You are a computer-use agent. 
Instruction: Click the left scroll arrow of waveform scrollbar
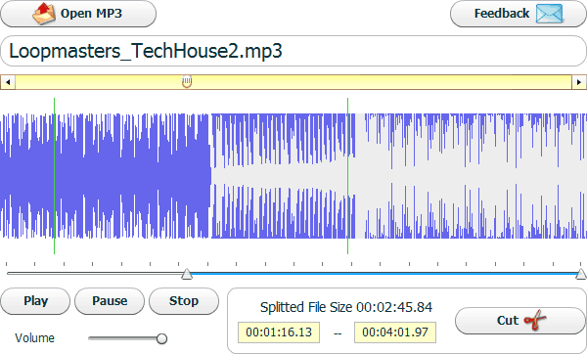tap(8, 82)
